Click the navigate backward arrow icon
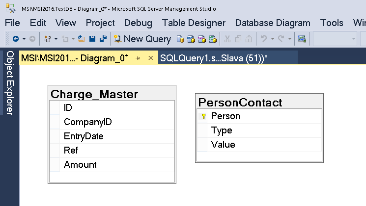 point(16,39)
